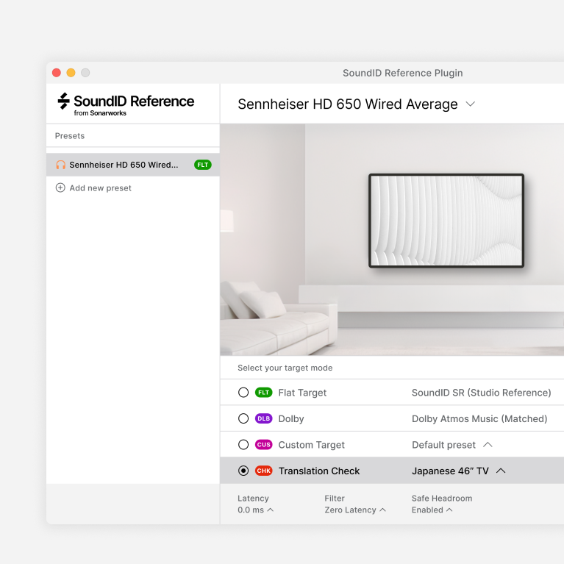Image resolution: width=564 pixels, height=564 pixels.
Task: Click the purple DLB badge next to Dolby
Action: (264, 418)
